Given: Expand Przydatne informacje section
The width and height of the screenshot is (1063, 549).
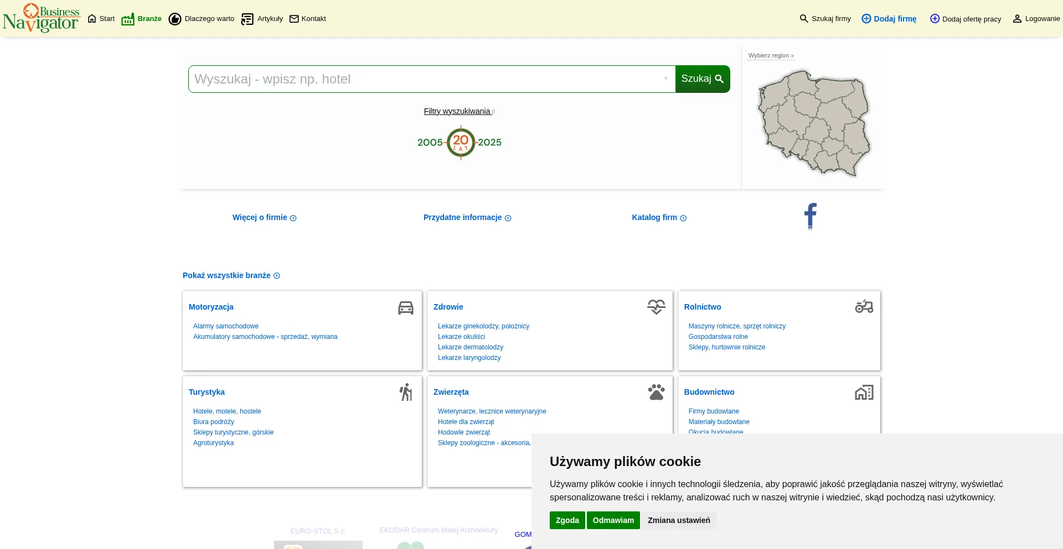Looking at the screenshot, I should (467, 217).
